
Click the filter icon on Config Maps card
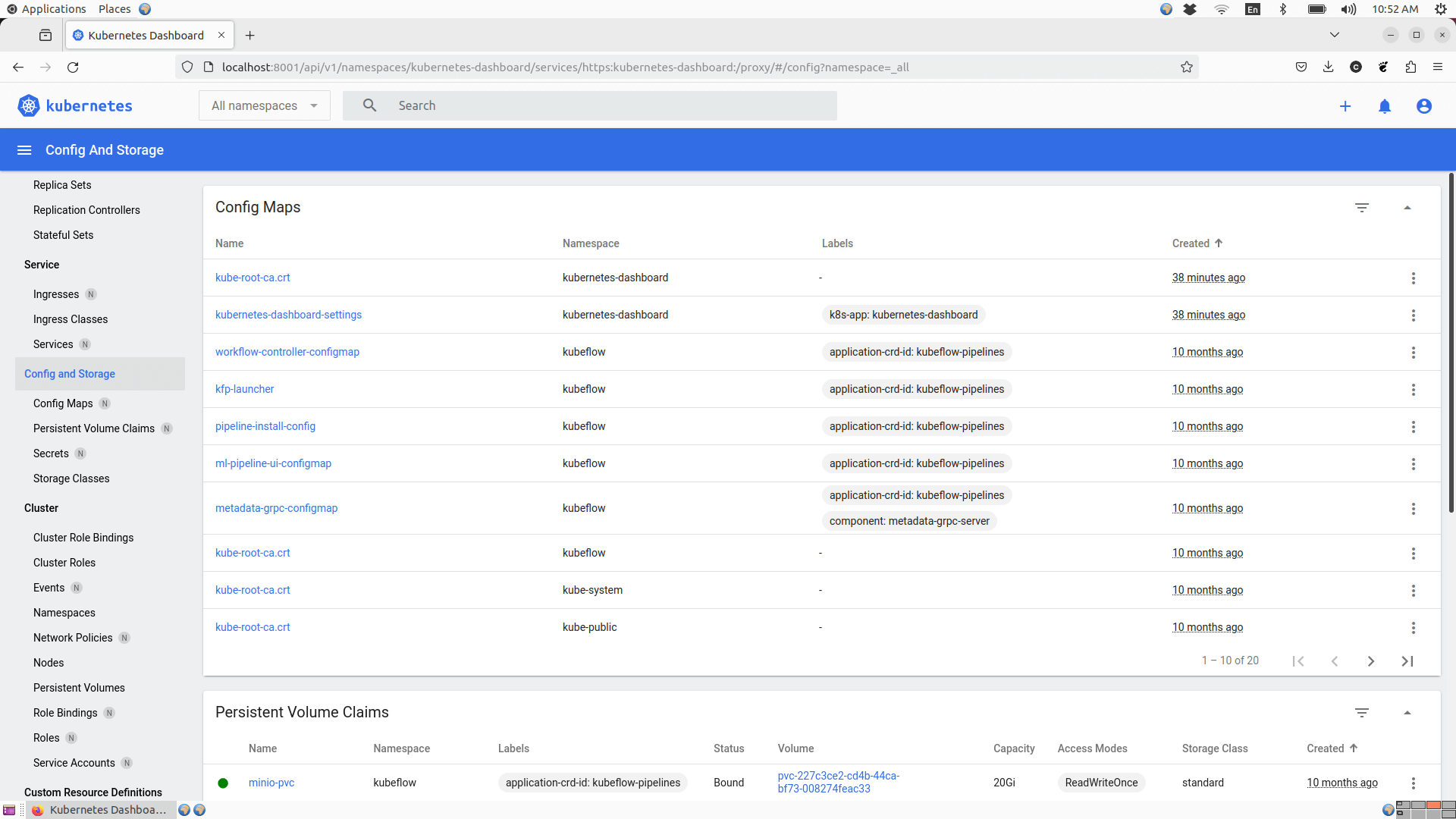point(1362,207)
